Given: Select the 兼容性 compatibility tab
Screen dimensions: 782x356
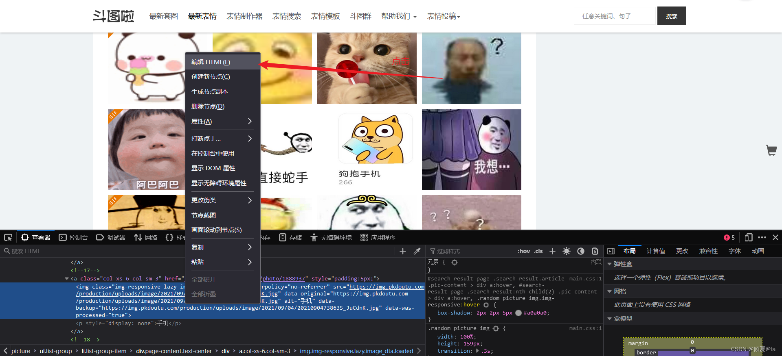Looking at the screenshot, I should pyautogui.click(x=708, y=251).
